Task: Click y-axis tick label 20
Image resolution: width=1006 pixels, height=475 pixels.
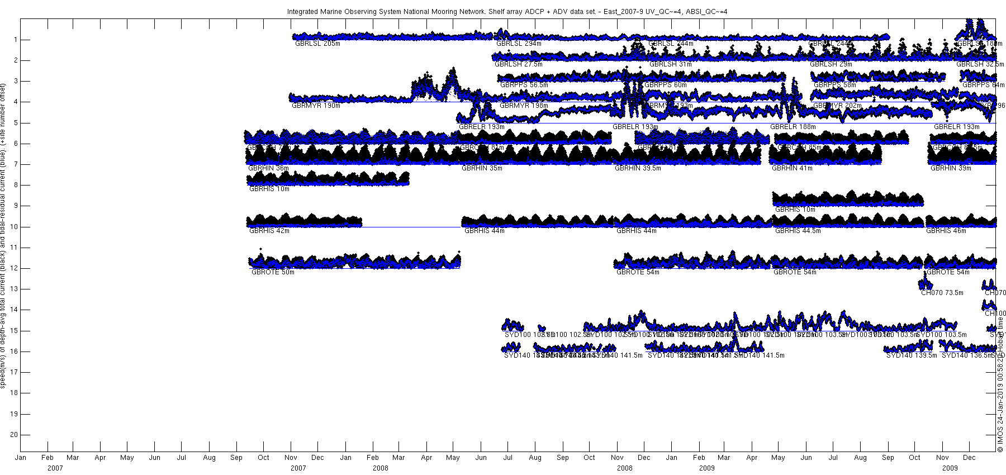Action: (x=13, y=435)
